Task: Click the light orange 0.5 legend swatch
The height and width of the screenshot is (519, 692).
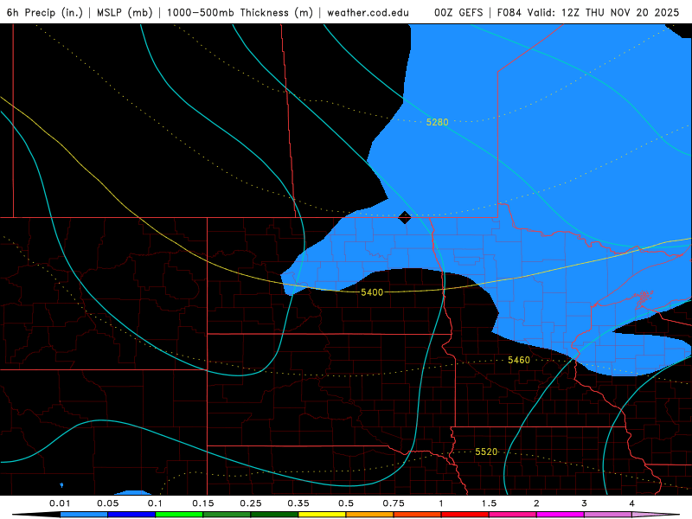Action: click(370, 515)
